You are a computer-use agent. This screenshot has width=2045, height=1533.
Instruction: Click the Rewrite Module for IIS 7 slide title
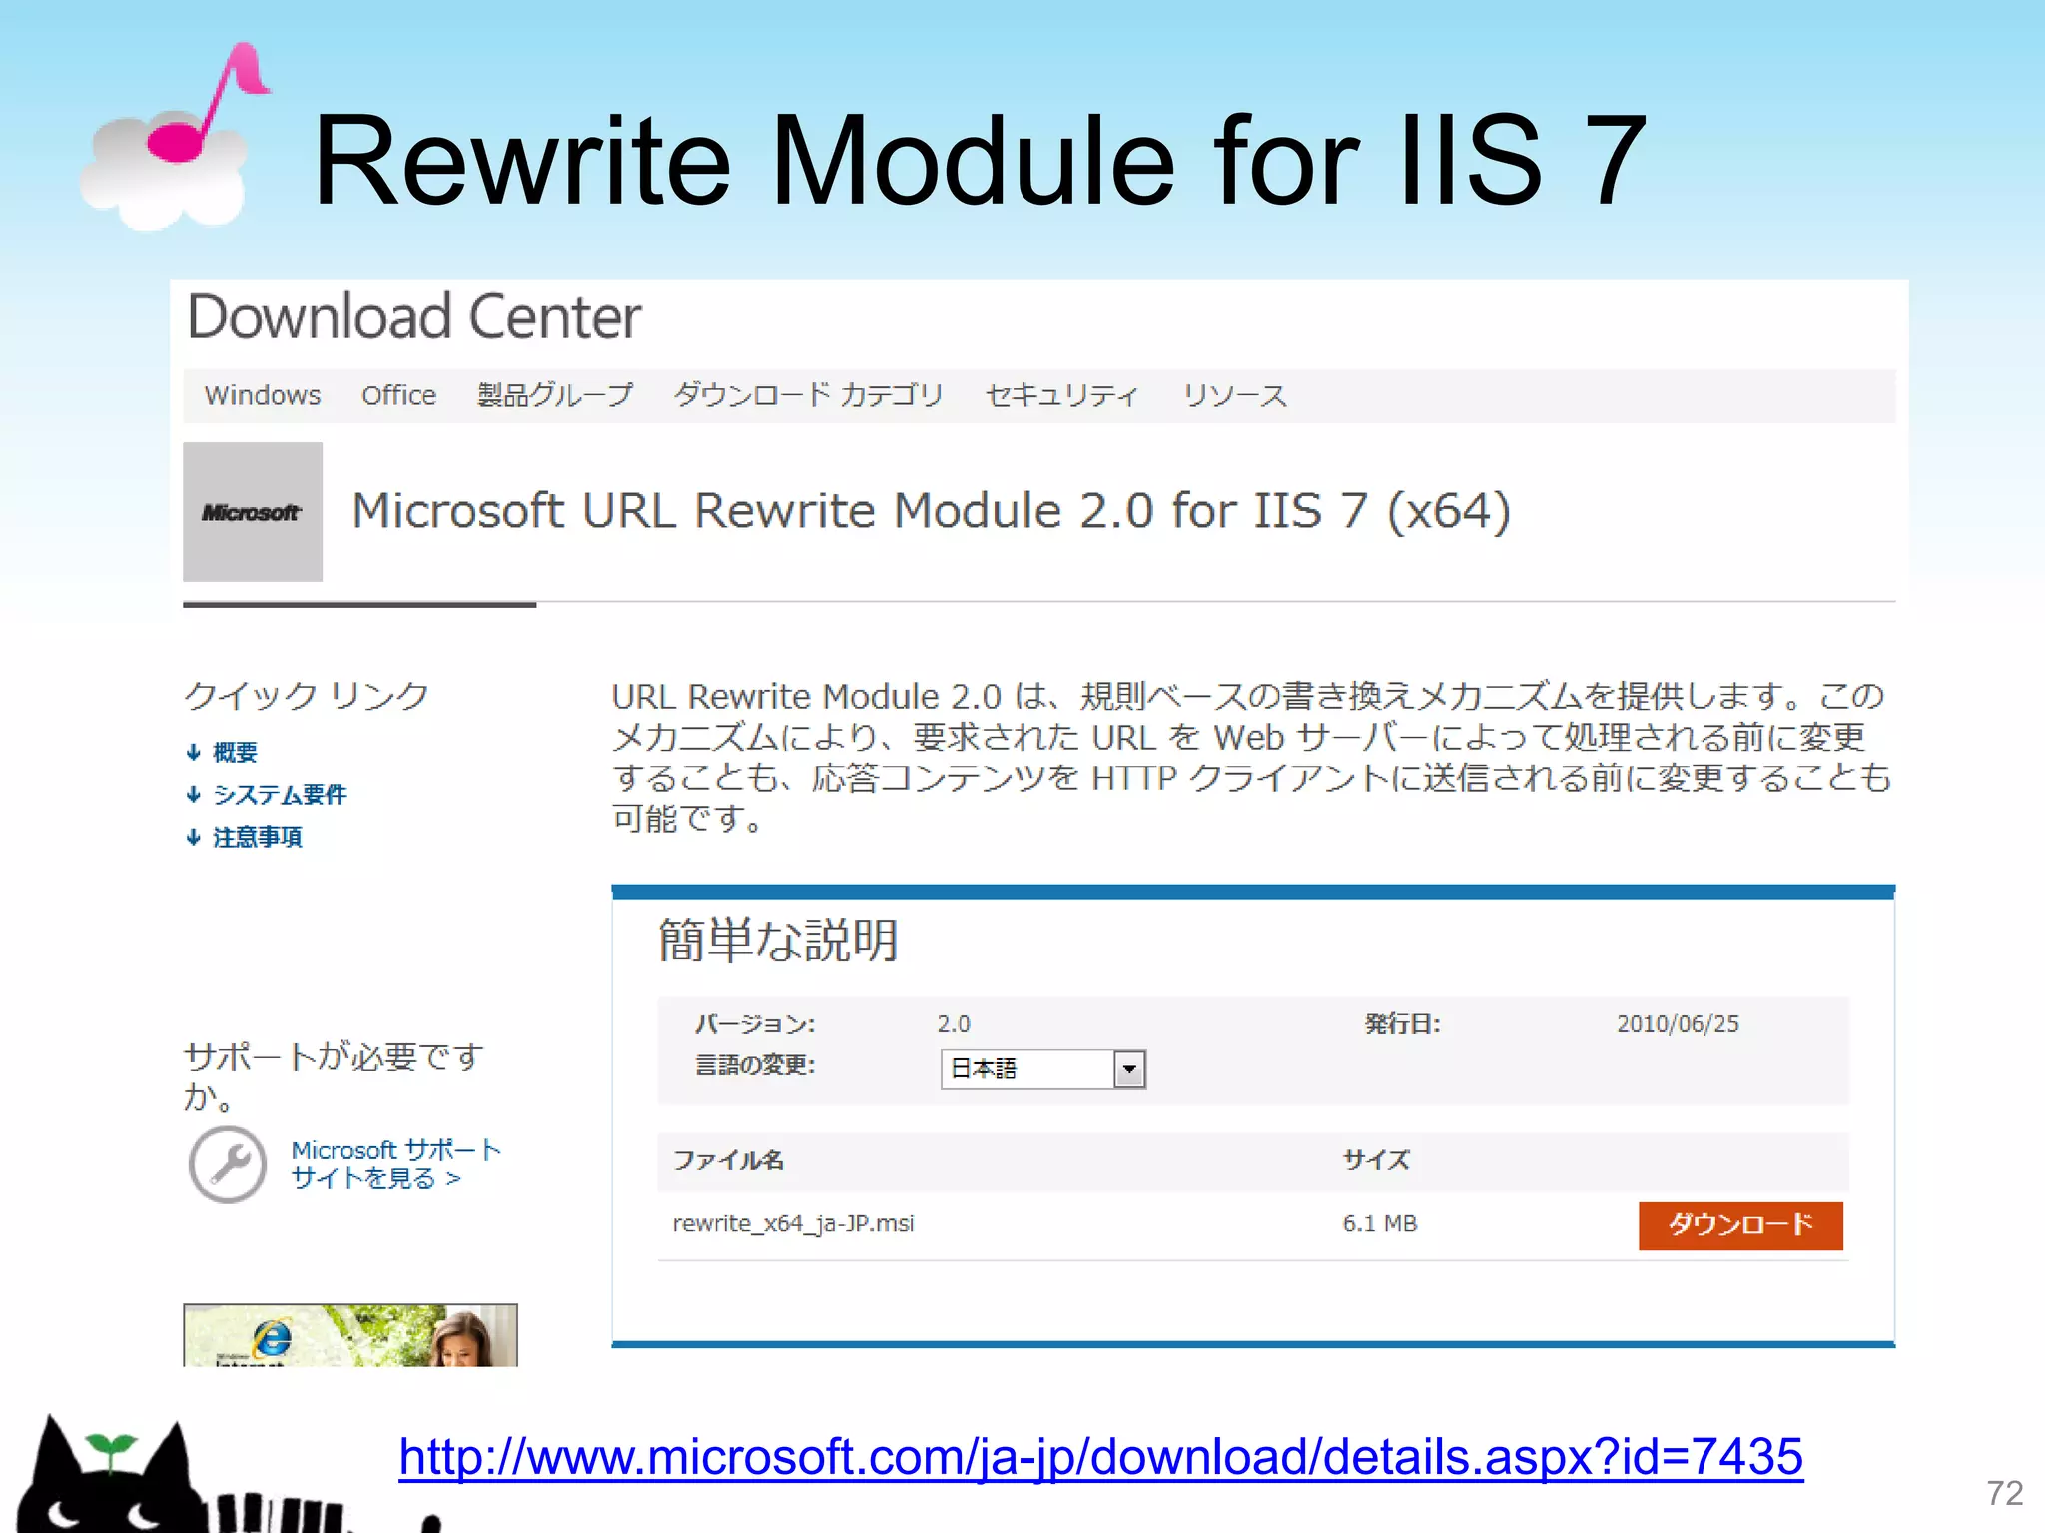click(980, 160)
